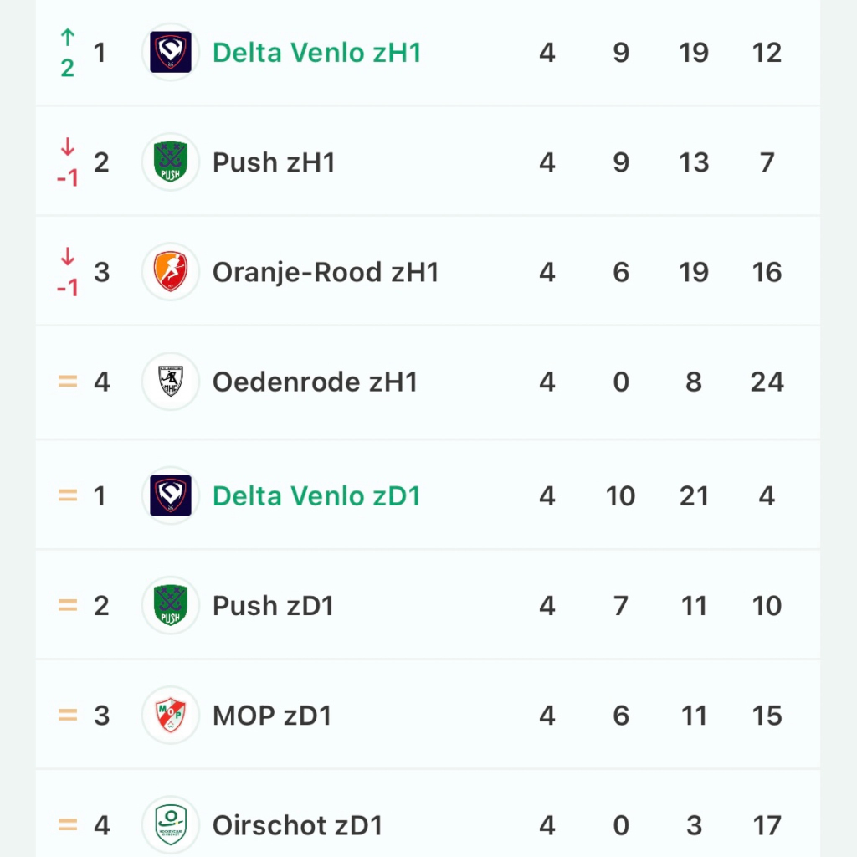Tap the red down arrow beside Oranje-Rood zH1
The image size is (857, 857).
click(x=67, y=256)
